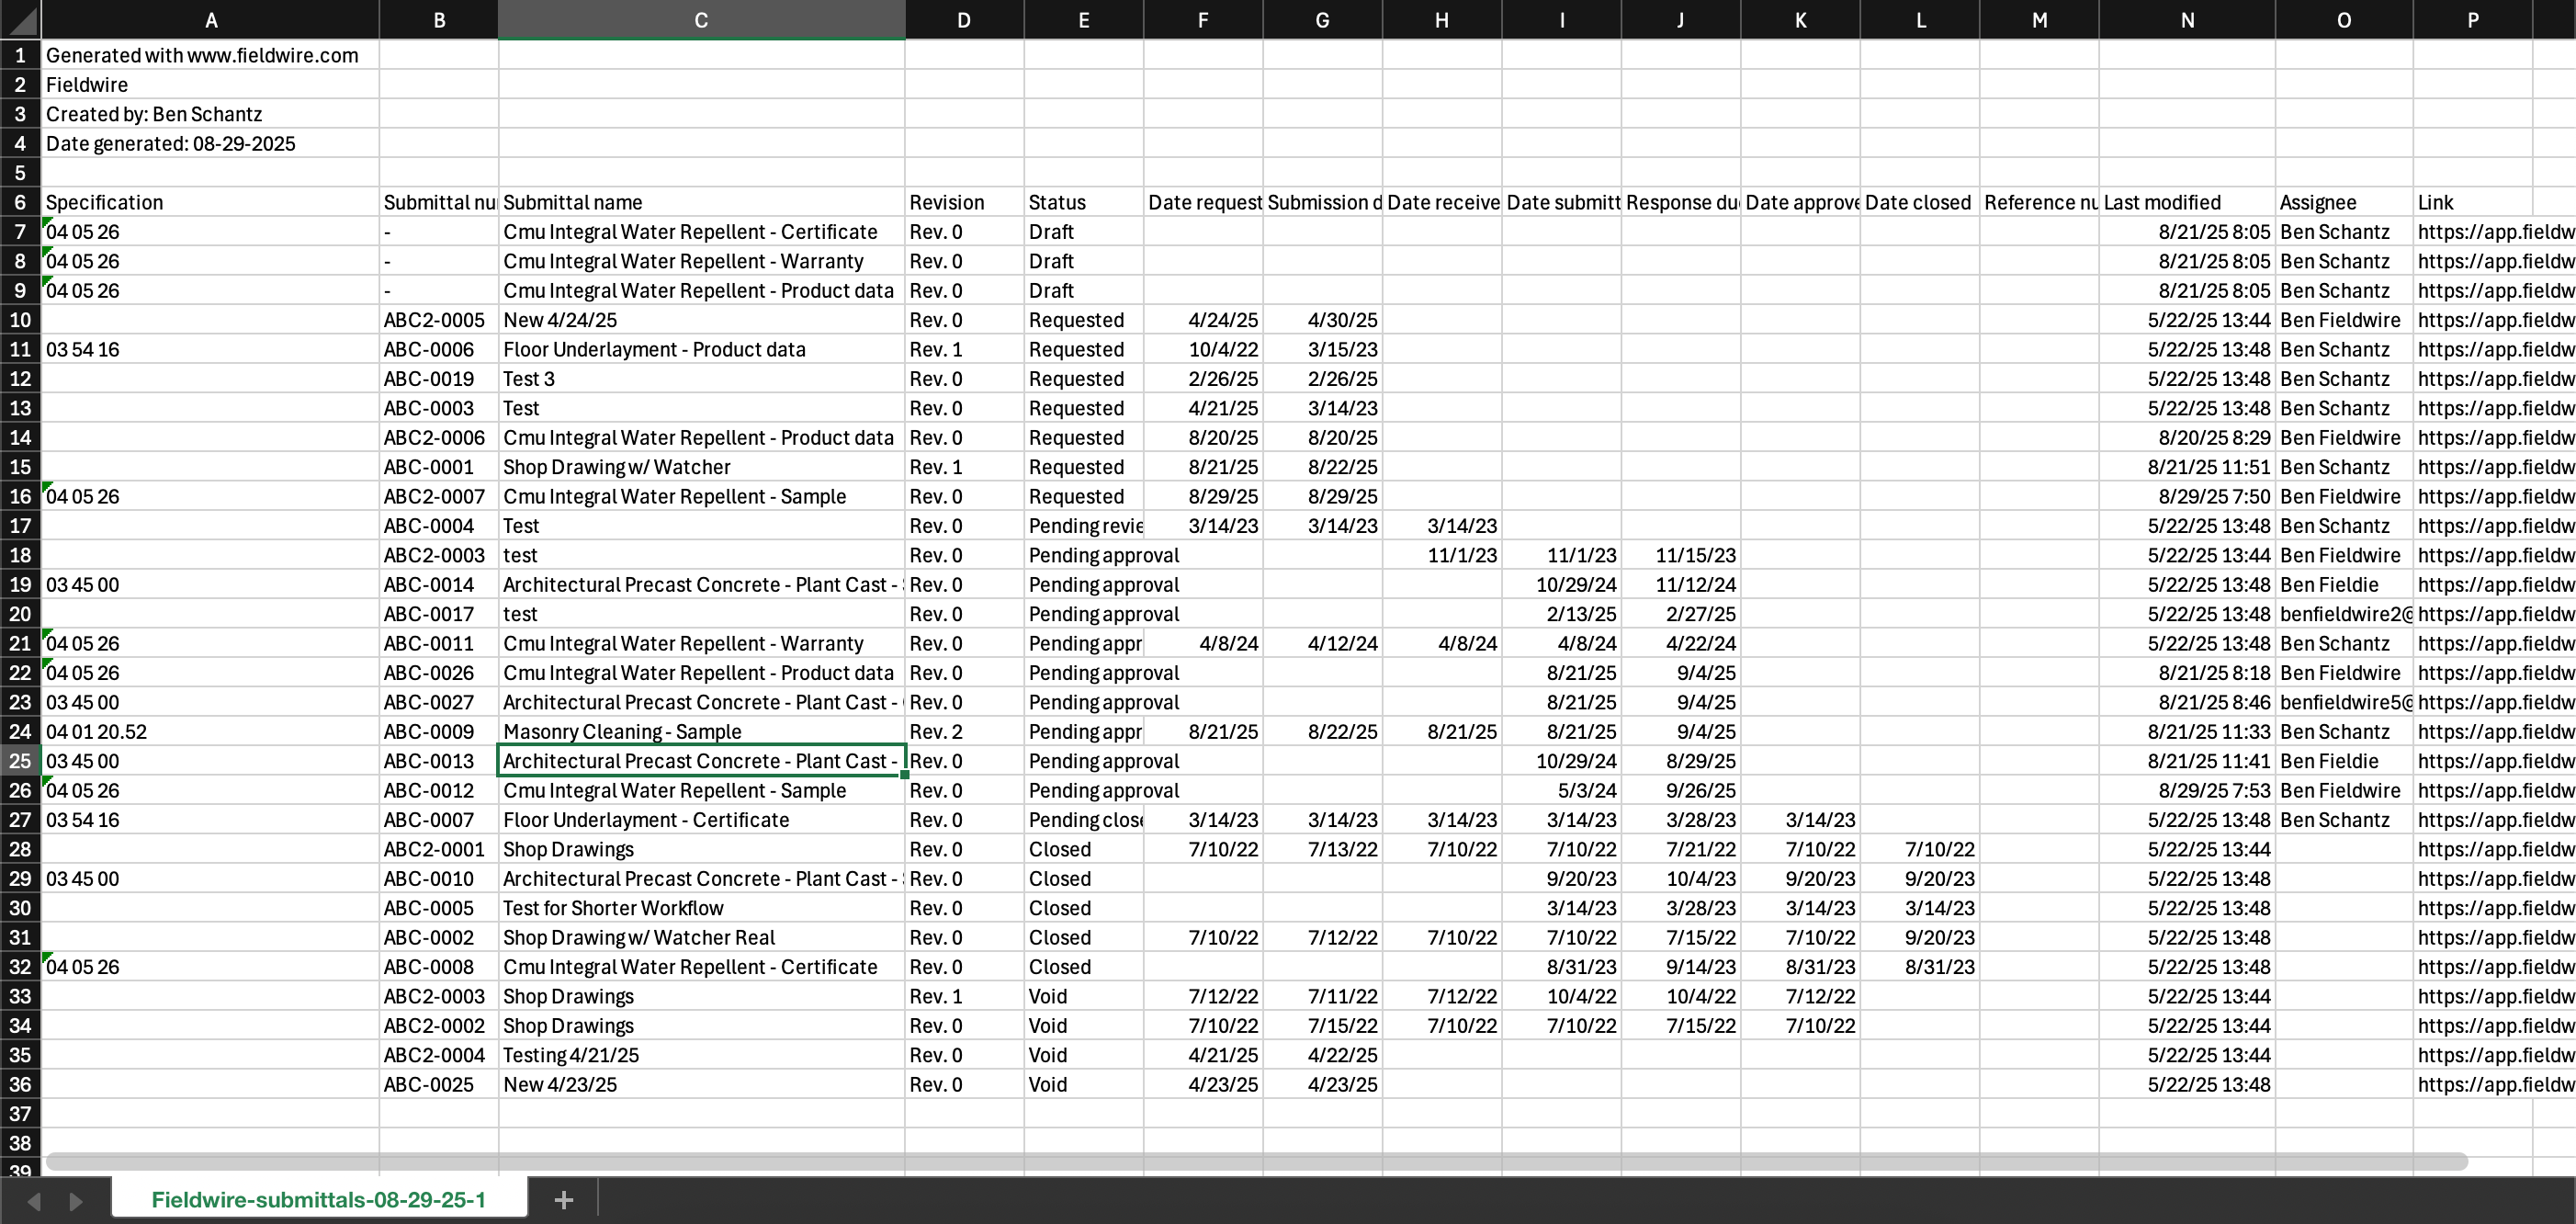
Task: Click the next sheet navigation arrow
Action: (76, 1200)
